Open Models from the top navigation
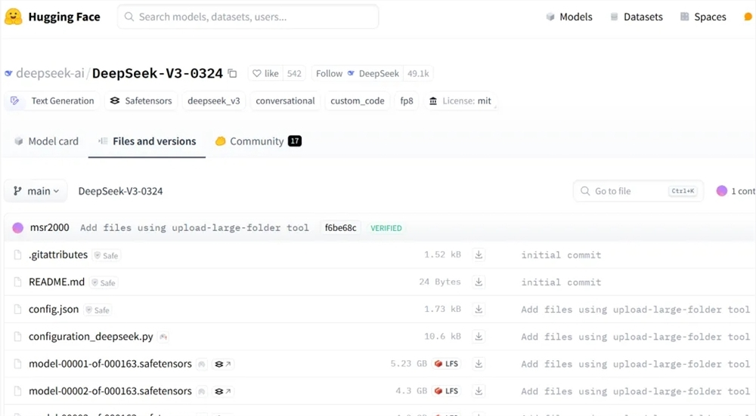Viewport: 756px width, 416px height. point(569,17)
